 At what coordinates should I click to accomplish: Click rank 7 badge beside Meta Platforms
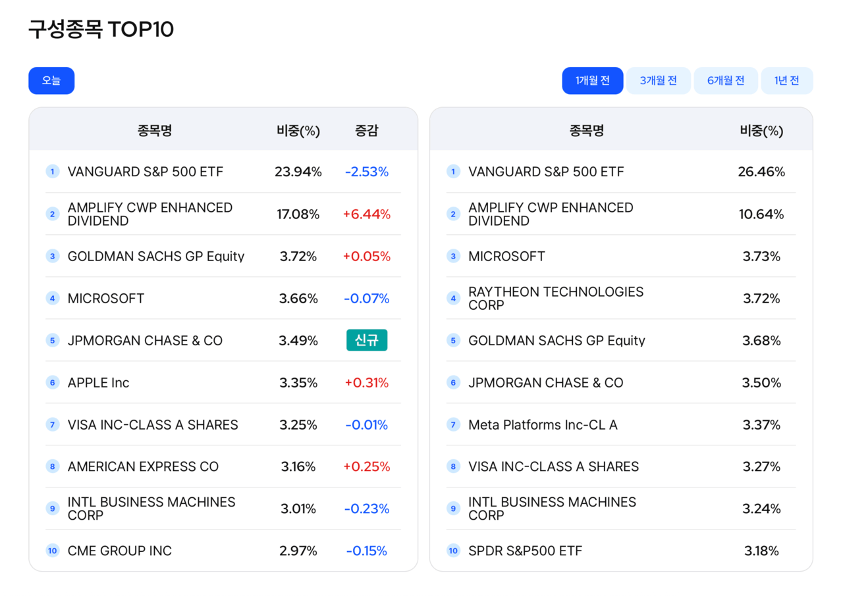point(453,424)
